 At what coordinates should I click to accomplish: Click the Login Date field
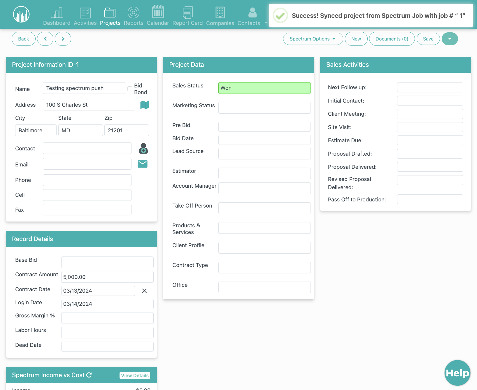coord(107,304)
